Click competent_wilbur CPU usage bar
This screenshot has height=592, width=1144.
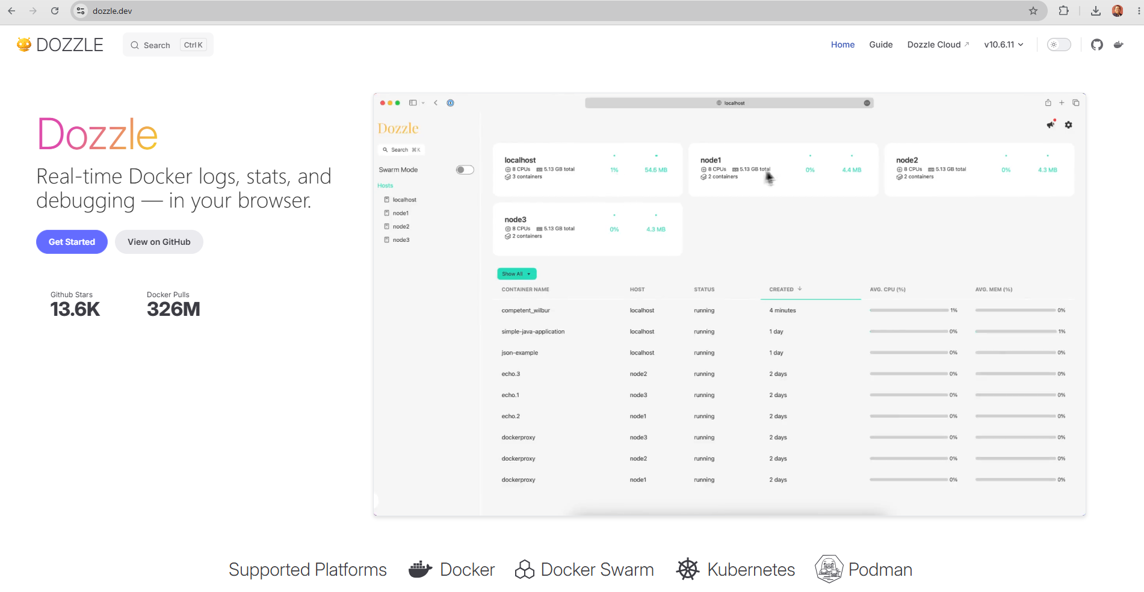pos(909,310)
